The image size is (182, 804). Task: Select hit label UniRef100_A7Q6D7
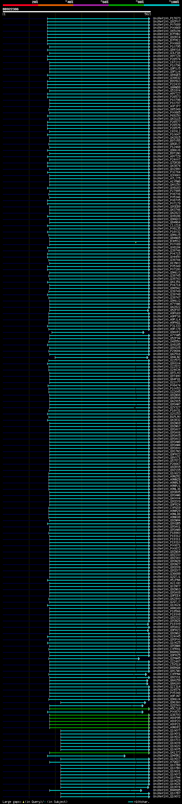(x=166, y=762)
